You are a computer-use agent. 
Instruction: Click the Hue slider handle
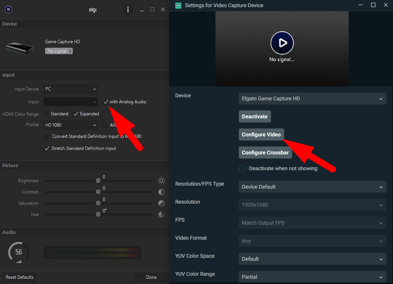pos(98,215)
